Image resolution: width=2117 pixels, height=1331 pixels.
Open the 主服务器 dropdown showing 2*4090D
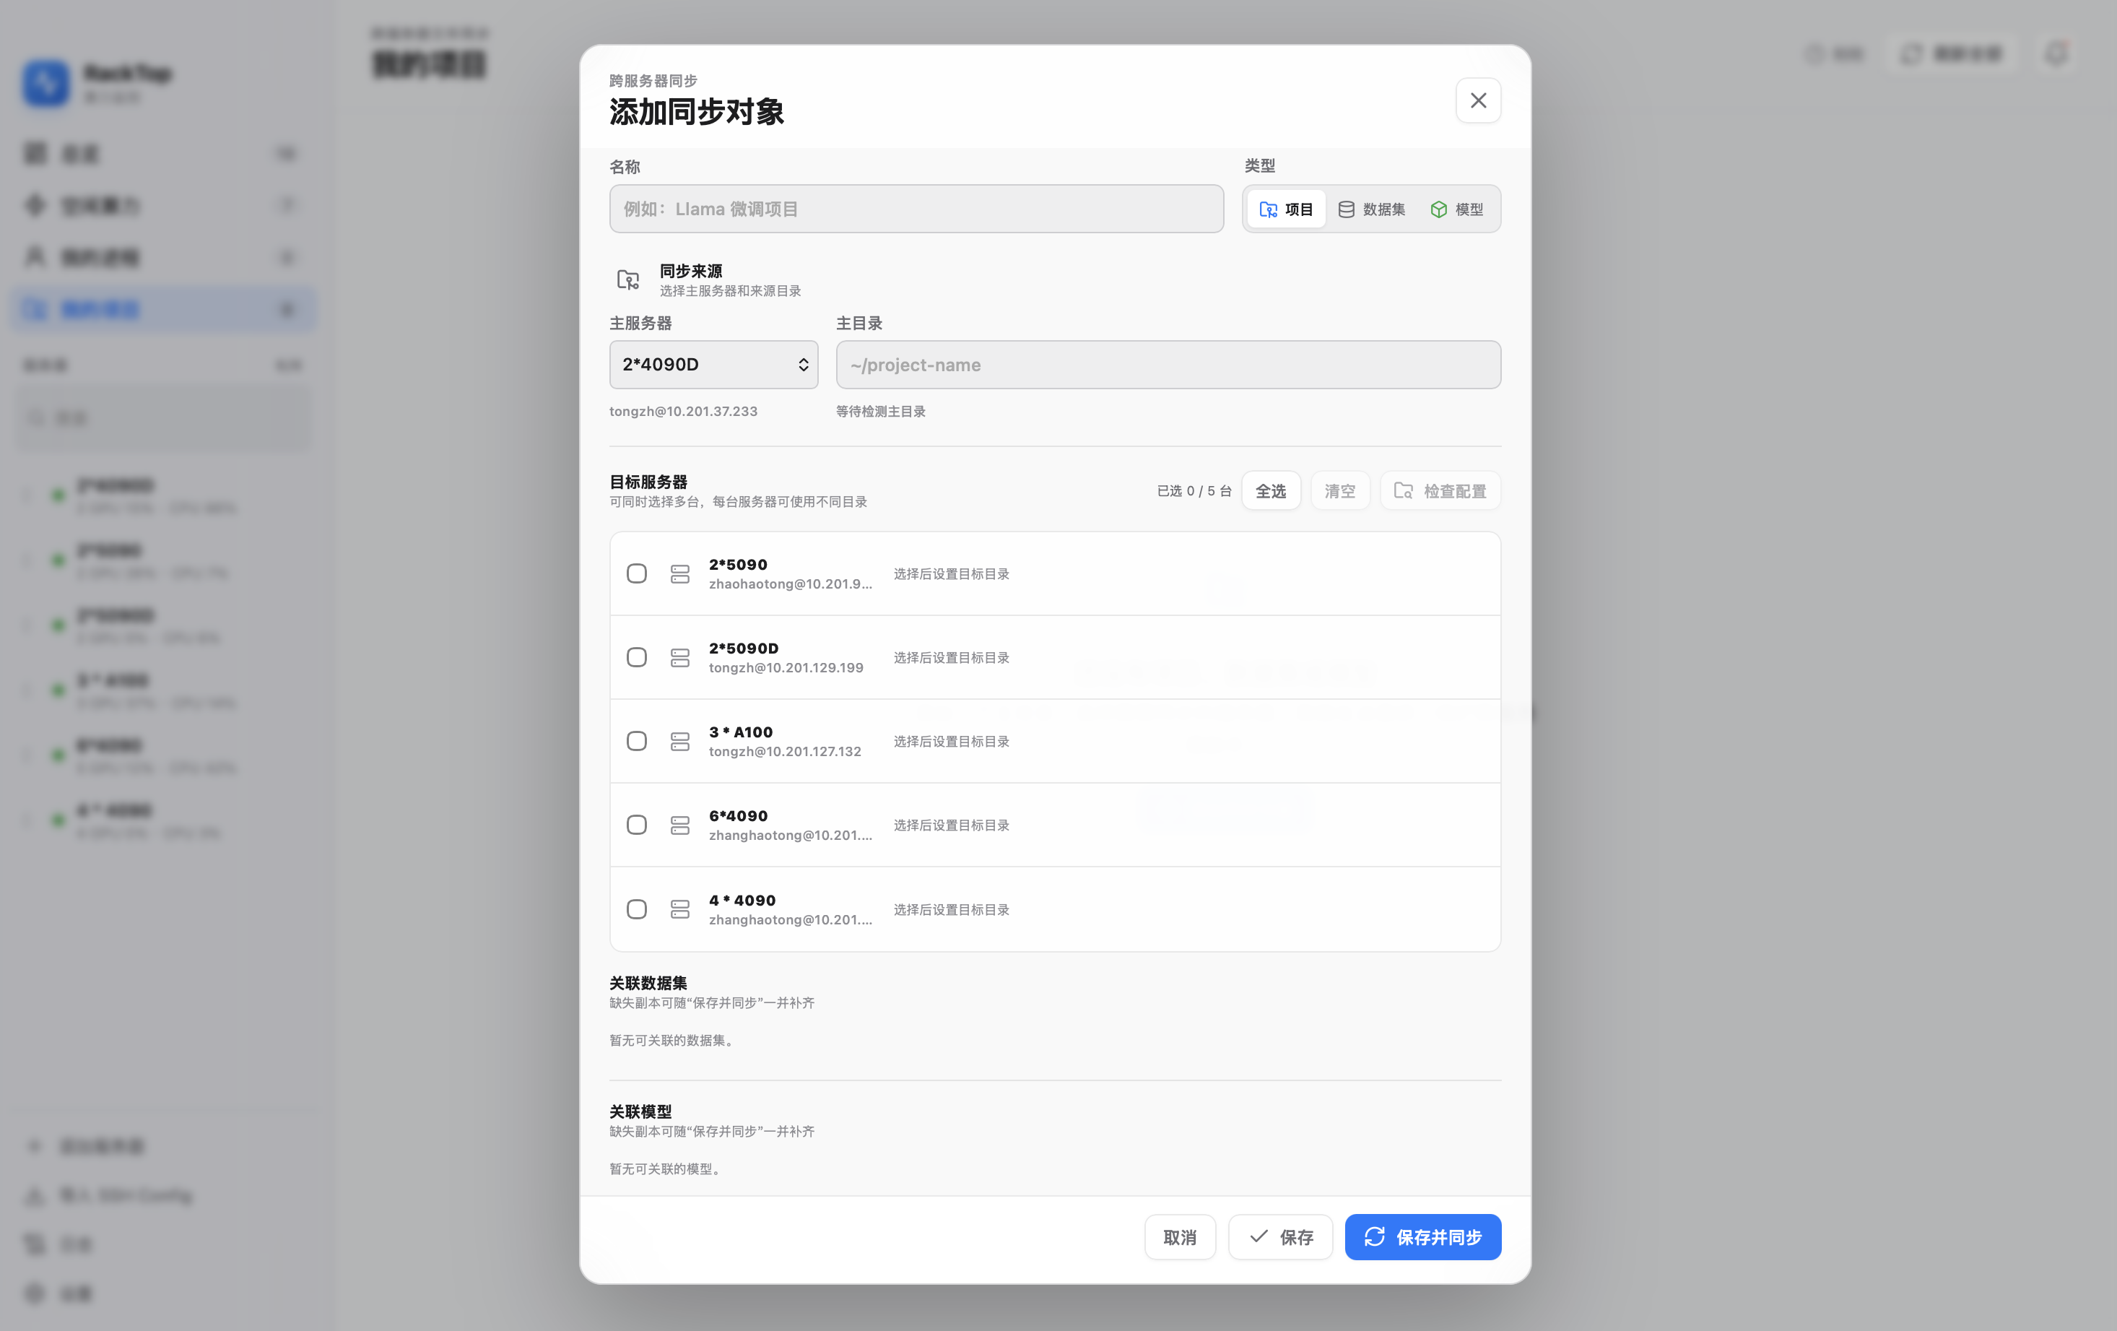pyautogui.click(x=713, y=365)
